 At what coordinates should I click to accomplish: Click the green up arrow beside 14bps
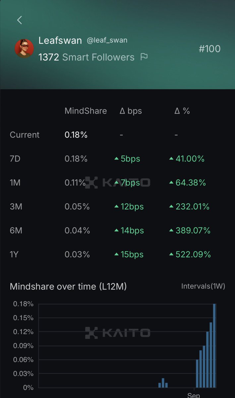pos(116,231)
